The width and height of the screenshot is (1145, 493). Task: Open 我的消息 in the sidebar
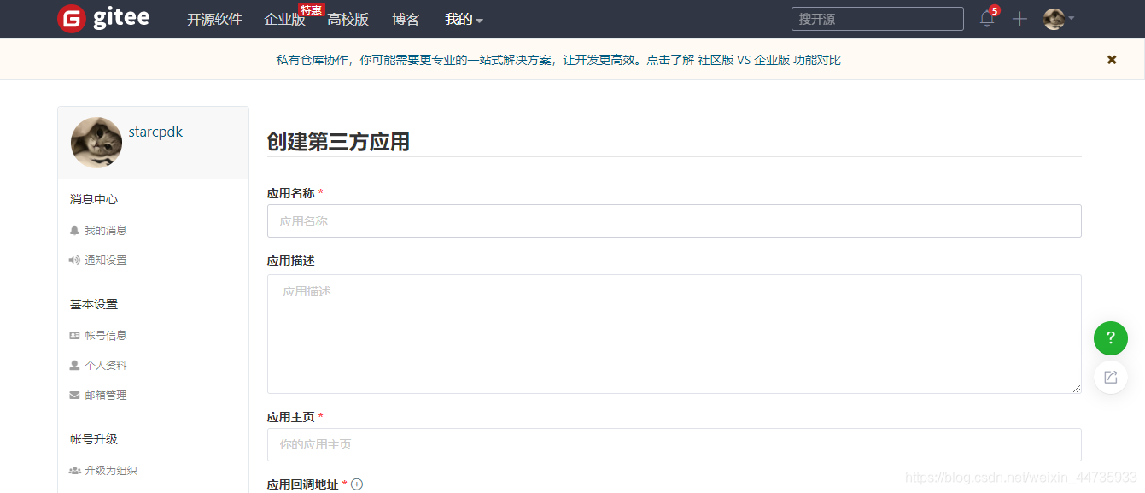105,231
